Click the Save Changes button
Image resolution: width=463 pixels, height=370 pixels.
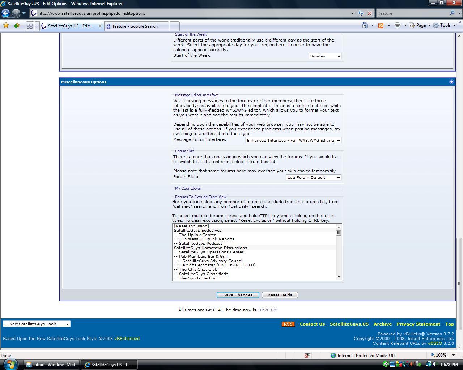(238, 295)
